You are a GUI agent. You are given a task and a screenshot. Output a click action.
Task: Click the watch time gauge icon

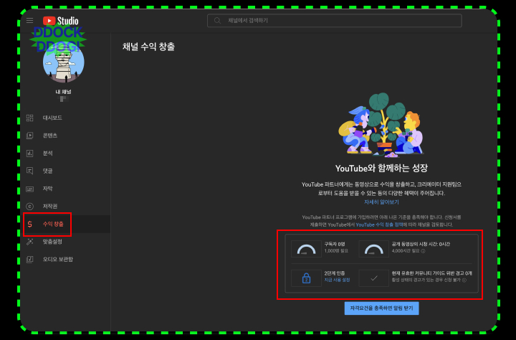click(373, 249)
